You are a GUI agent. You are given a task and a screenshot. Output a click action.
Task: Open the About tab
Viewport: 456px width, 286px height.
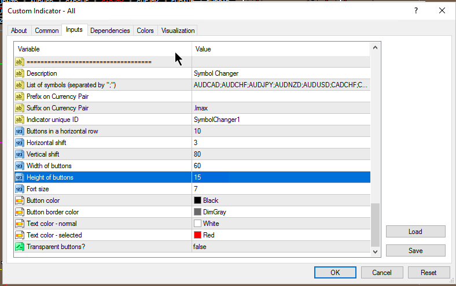coord(19,31)
